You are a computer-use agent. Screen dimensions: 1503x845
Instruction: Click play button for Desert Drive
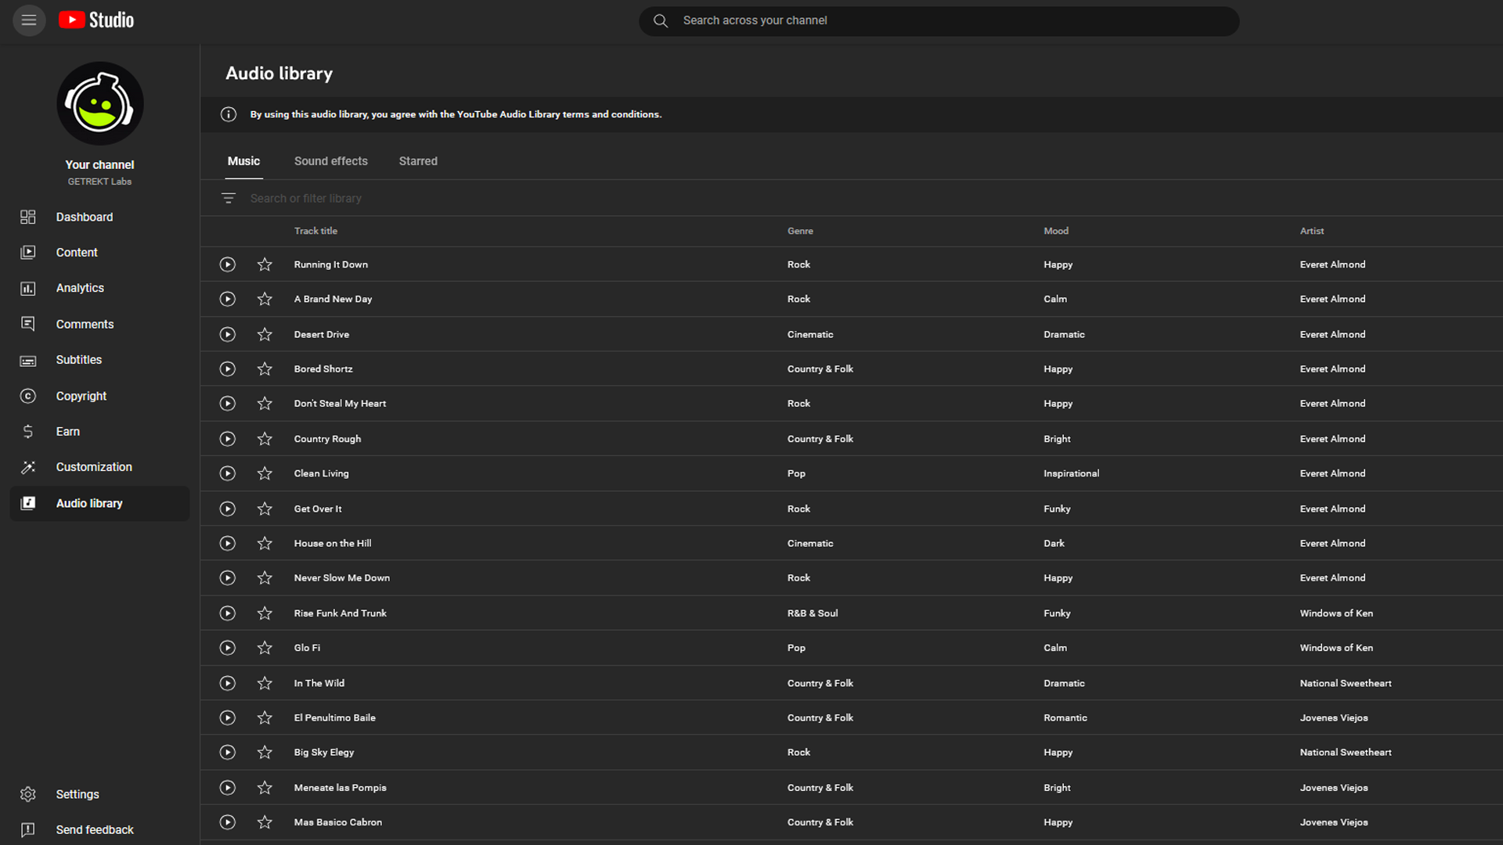pyautogui.click(x=227, y=333)
